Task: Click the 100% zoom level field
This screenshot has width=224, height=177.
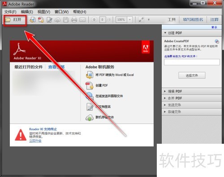Action: [121, 20]
